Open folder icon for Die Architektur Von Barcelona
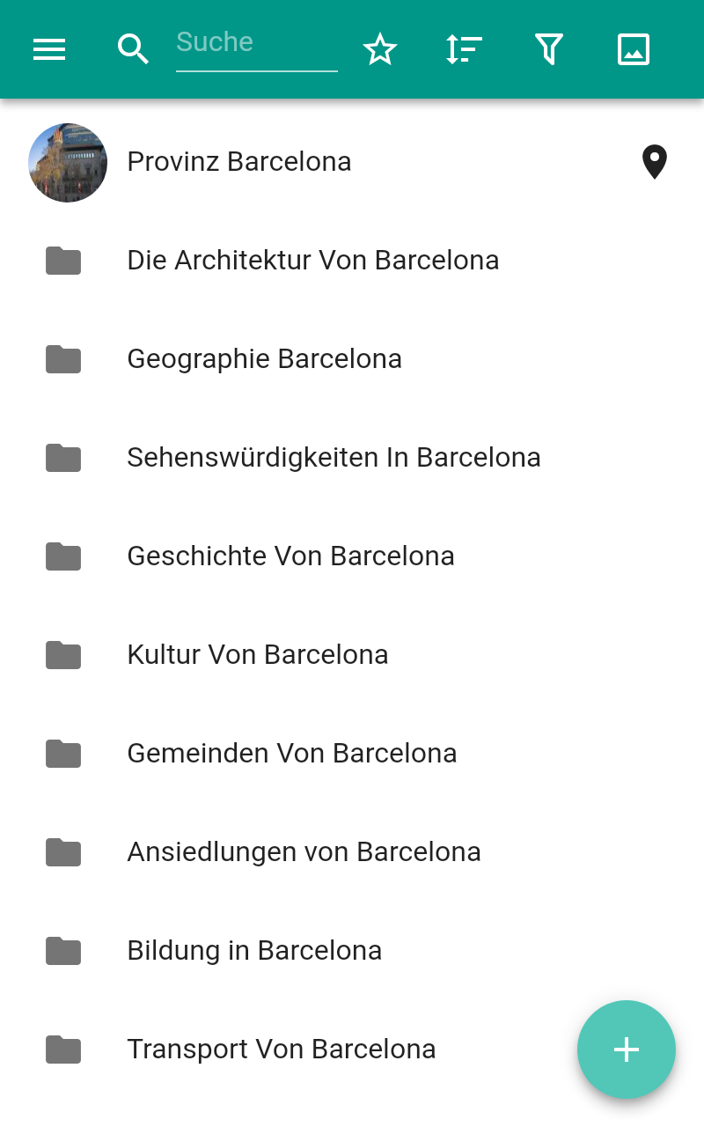This screenshot has height=1127, width=704. tap(63, 261)
